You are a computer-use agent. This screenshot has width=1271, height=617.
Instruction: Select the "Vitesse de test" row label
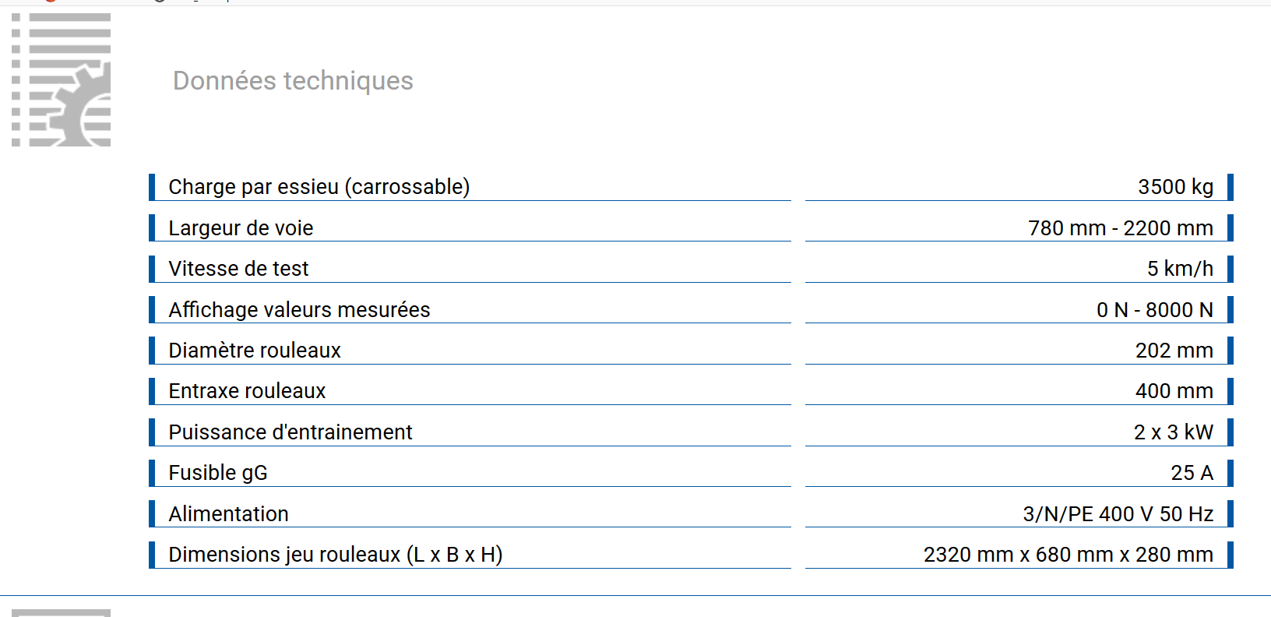tap(238, 269)
